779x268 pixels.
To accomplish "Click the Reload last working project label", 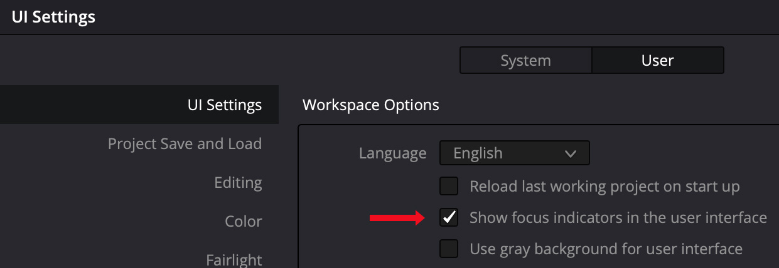I will pos(604,187).
